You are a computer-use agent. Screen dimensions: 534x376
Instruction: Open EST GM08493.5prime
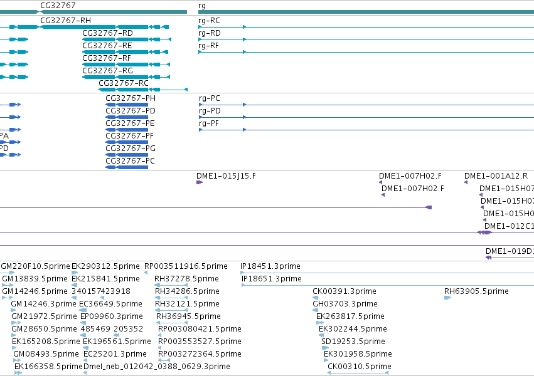(x=46, y=354)
